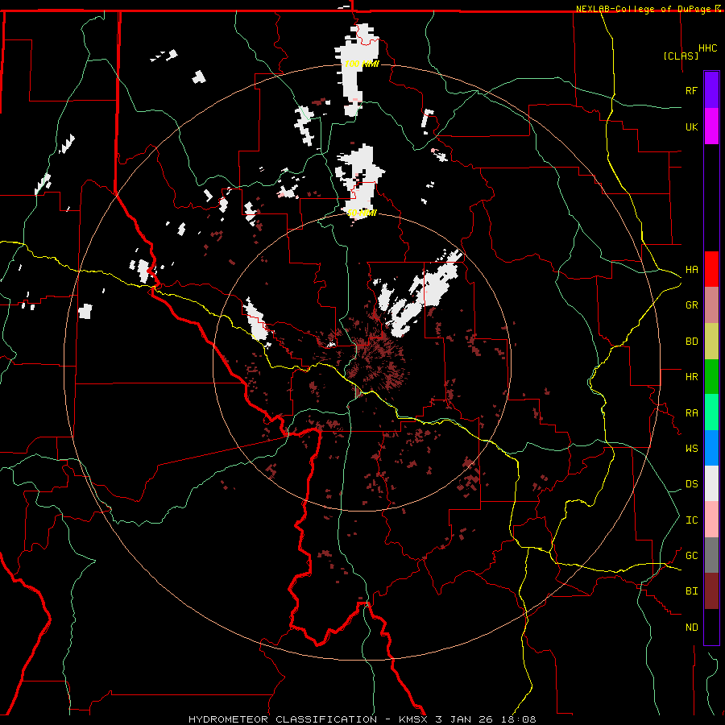Viewport: 725px width, 725px height.
Task: Click the HYDROMETEOR CLASSIFICATION title text
Action: (x=283, y=719)
